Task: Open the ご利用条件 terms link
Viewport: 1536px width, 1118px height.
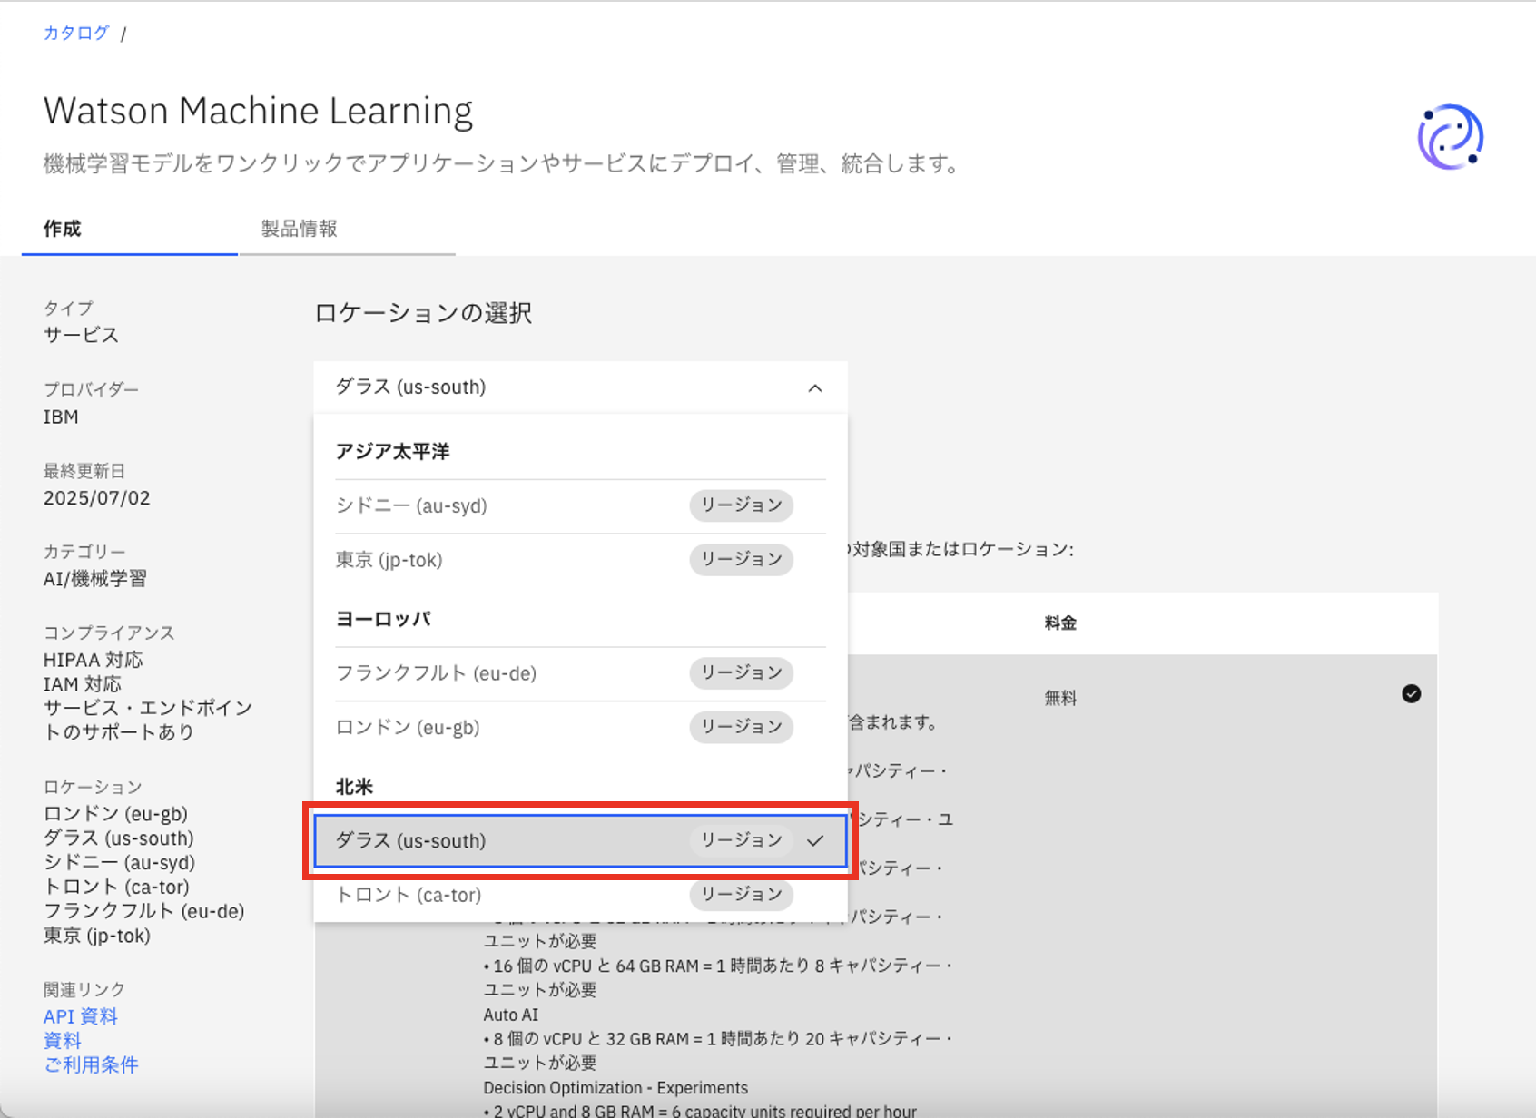Action: click(91, 1064)
